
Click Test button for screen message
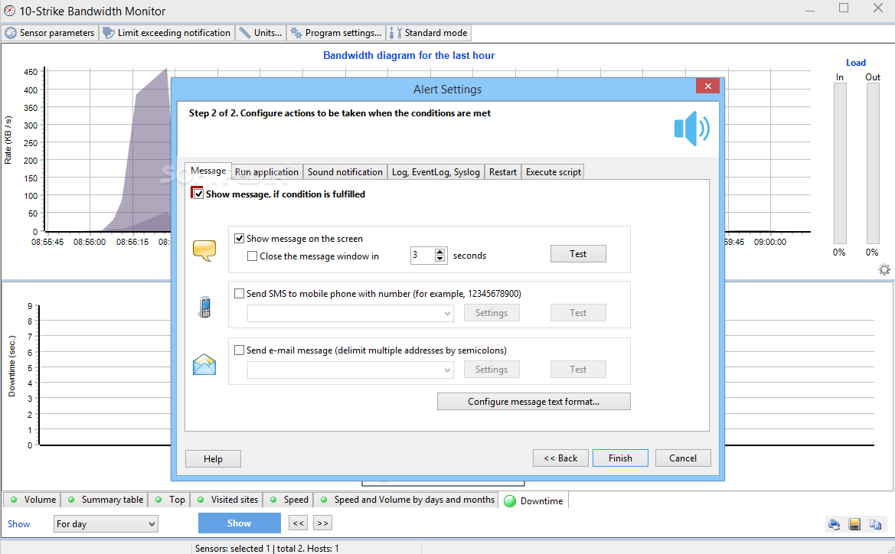click(577, 254)
